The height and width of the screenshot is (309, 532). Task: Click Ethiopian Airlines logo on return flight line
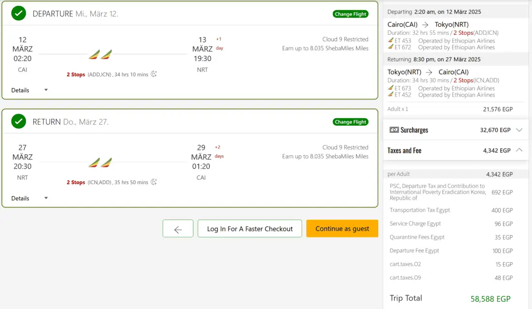tap(100, 162)
